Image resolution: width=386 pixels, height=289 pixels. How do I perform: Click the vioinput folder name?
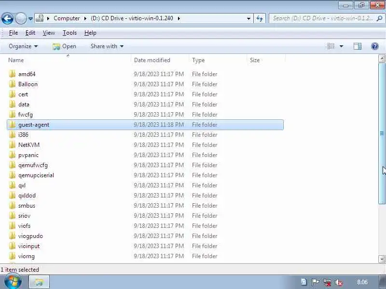(x=29, y=246)
